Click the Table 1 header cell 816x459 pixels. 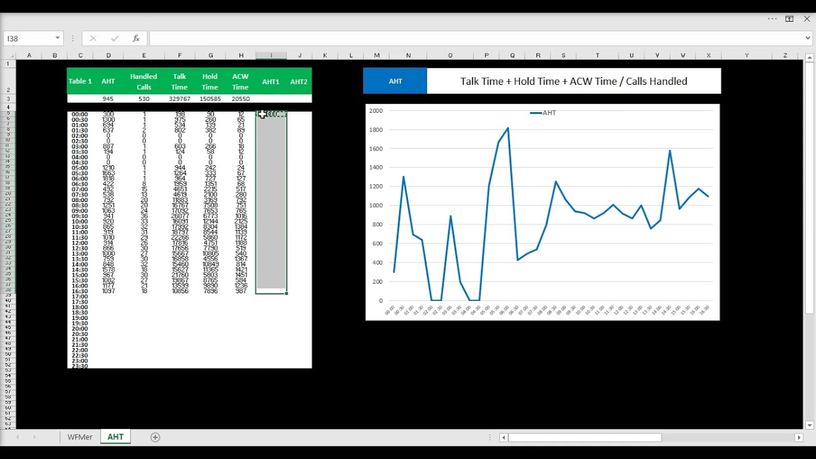[x=80, y=82]
